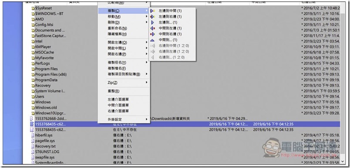This screenshot has height=168, width=350.
Task: Select the swapfile.sys file icon
Action: tap(32, 157)
